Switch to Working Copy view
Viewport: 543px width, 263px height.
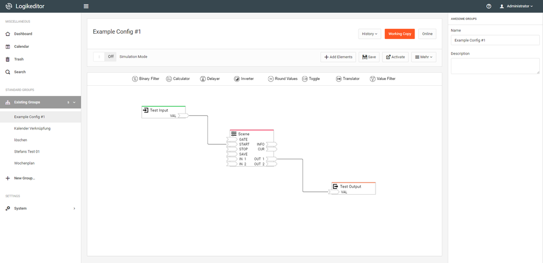click(x=400, y=34)
